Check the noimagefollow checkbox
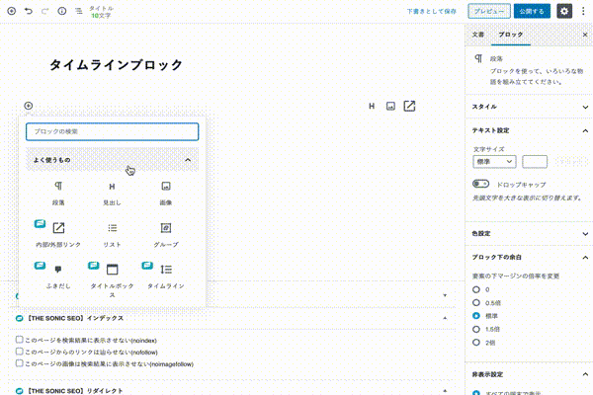Screen dimensions: 593x395 (x=20, y=363)
